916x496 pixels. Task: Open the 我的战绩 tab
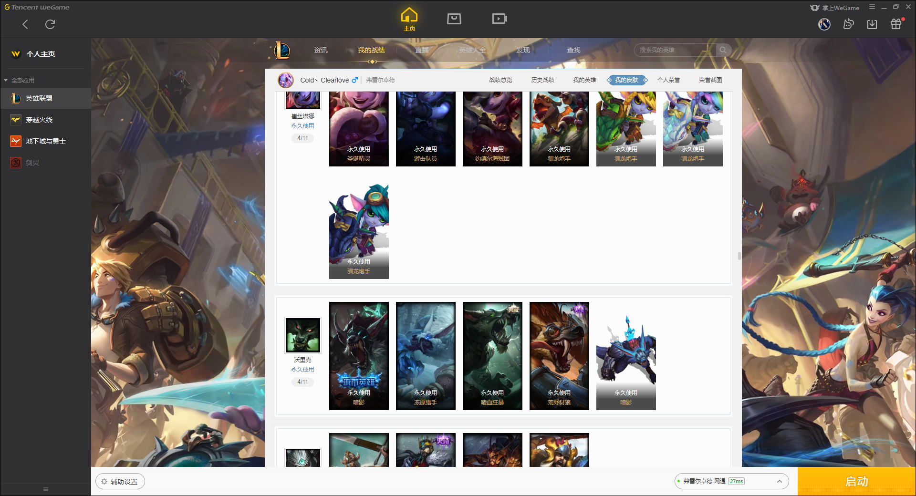click(371, 50)
